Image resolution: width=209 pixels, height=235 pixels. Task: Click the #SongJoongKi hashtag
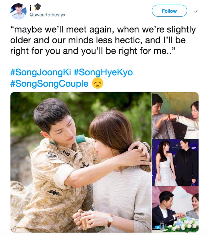(x=41, y=72)
